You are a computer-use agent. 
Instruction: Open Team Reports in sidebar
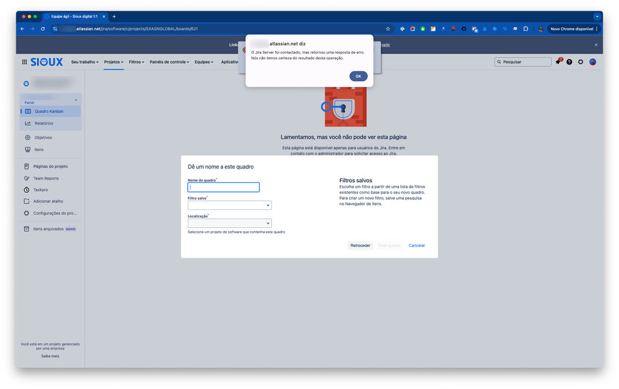tap(51, 178)
